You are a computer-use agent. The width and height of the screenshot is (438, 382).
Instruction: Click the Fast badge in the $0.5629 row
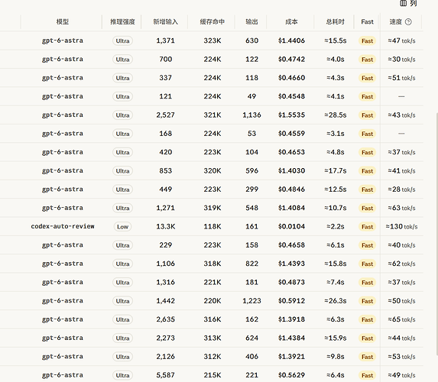367,375
